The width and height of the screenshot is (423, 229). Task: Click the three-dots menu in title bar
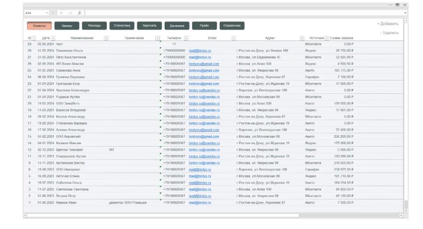point(390,4)
